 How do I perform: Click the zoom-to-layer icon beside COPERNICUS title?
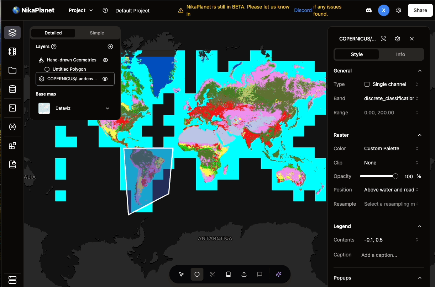click(x=383, y=39)
